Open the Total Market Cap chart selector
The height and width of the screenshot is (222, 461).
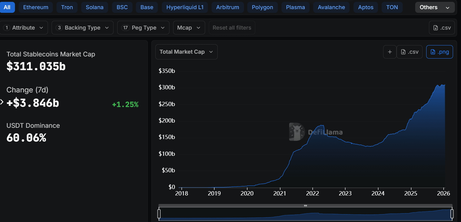coord(186,52)
